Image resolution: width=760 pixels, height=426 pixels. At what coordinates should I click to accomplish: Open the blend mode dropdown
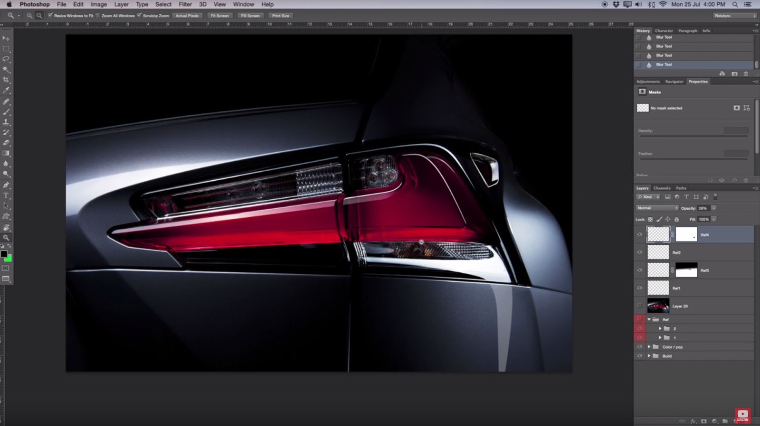point(657,208)
